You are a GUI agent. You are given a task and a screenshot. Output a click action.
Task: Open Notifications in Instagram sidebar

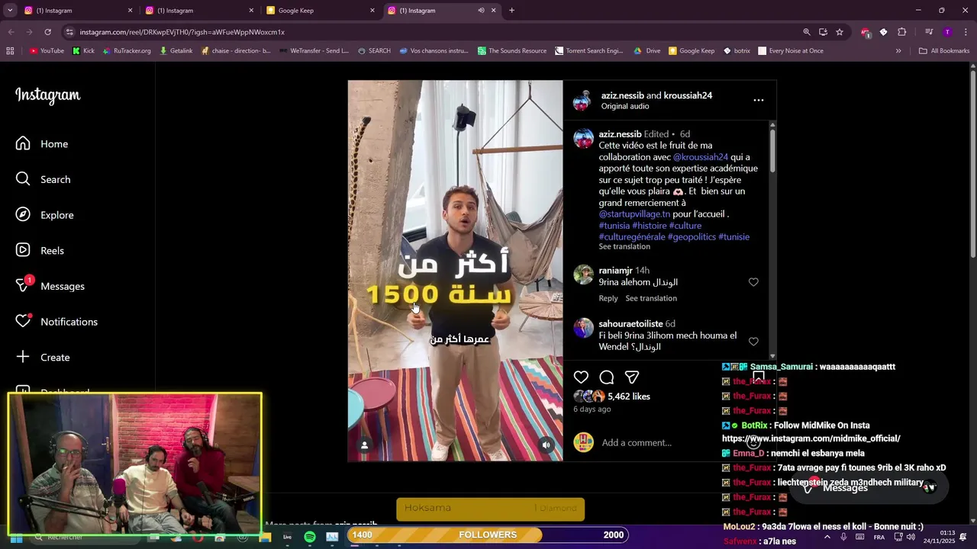(57, 322)
